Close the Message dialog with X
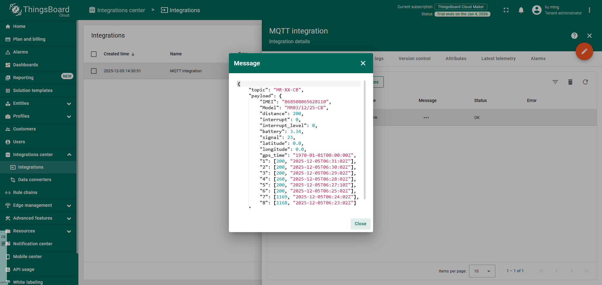602x285 pixels. (363, 63)
